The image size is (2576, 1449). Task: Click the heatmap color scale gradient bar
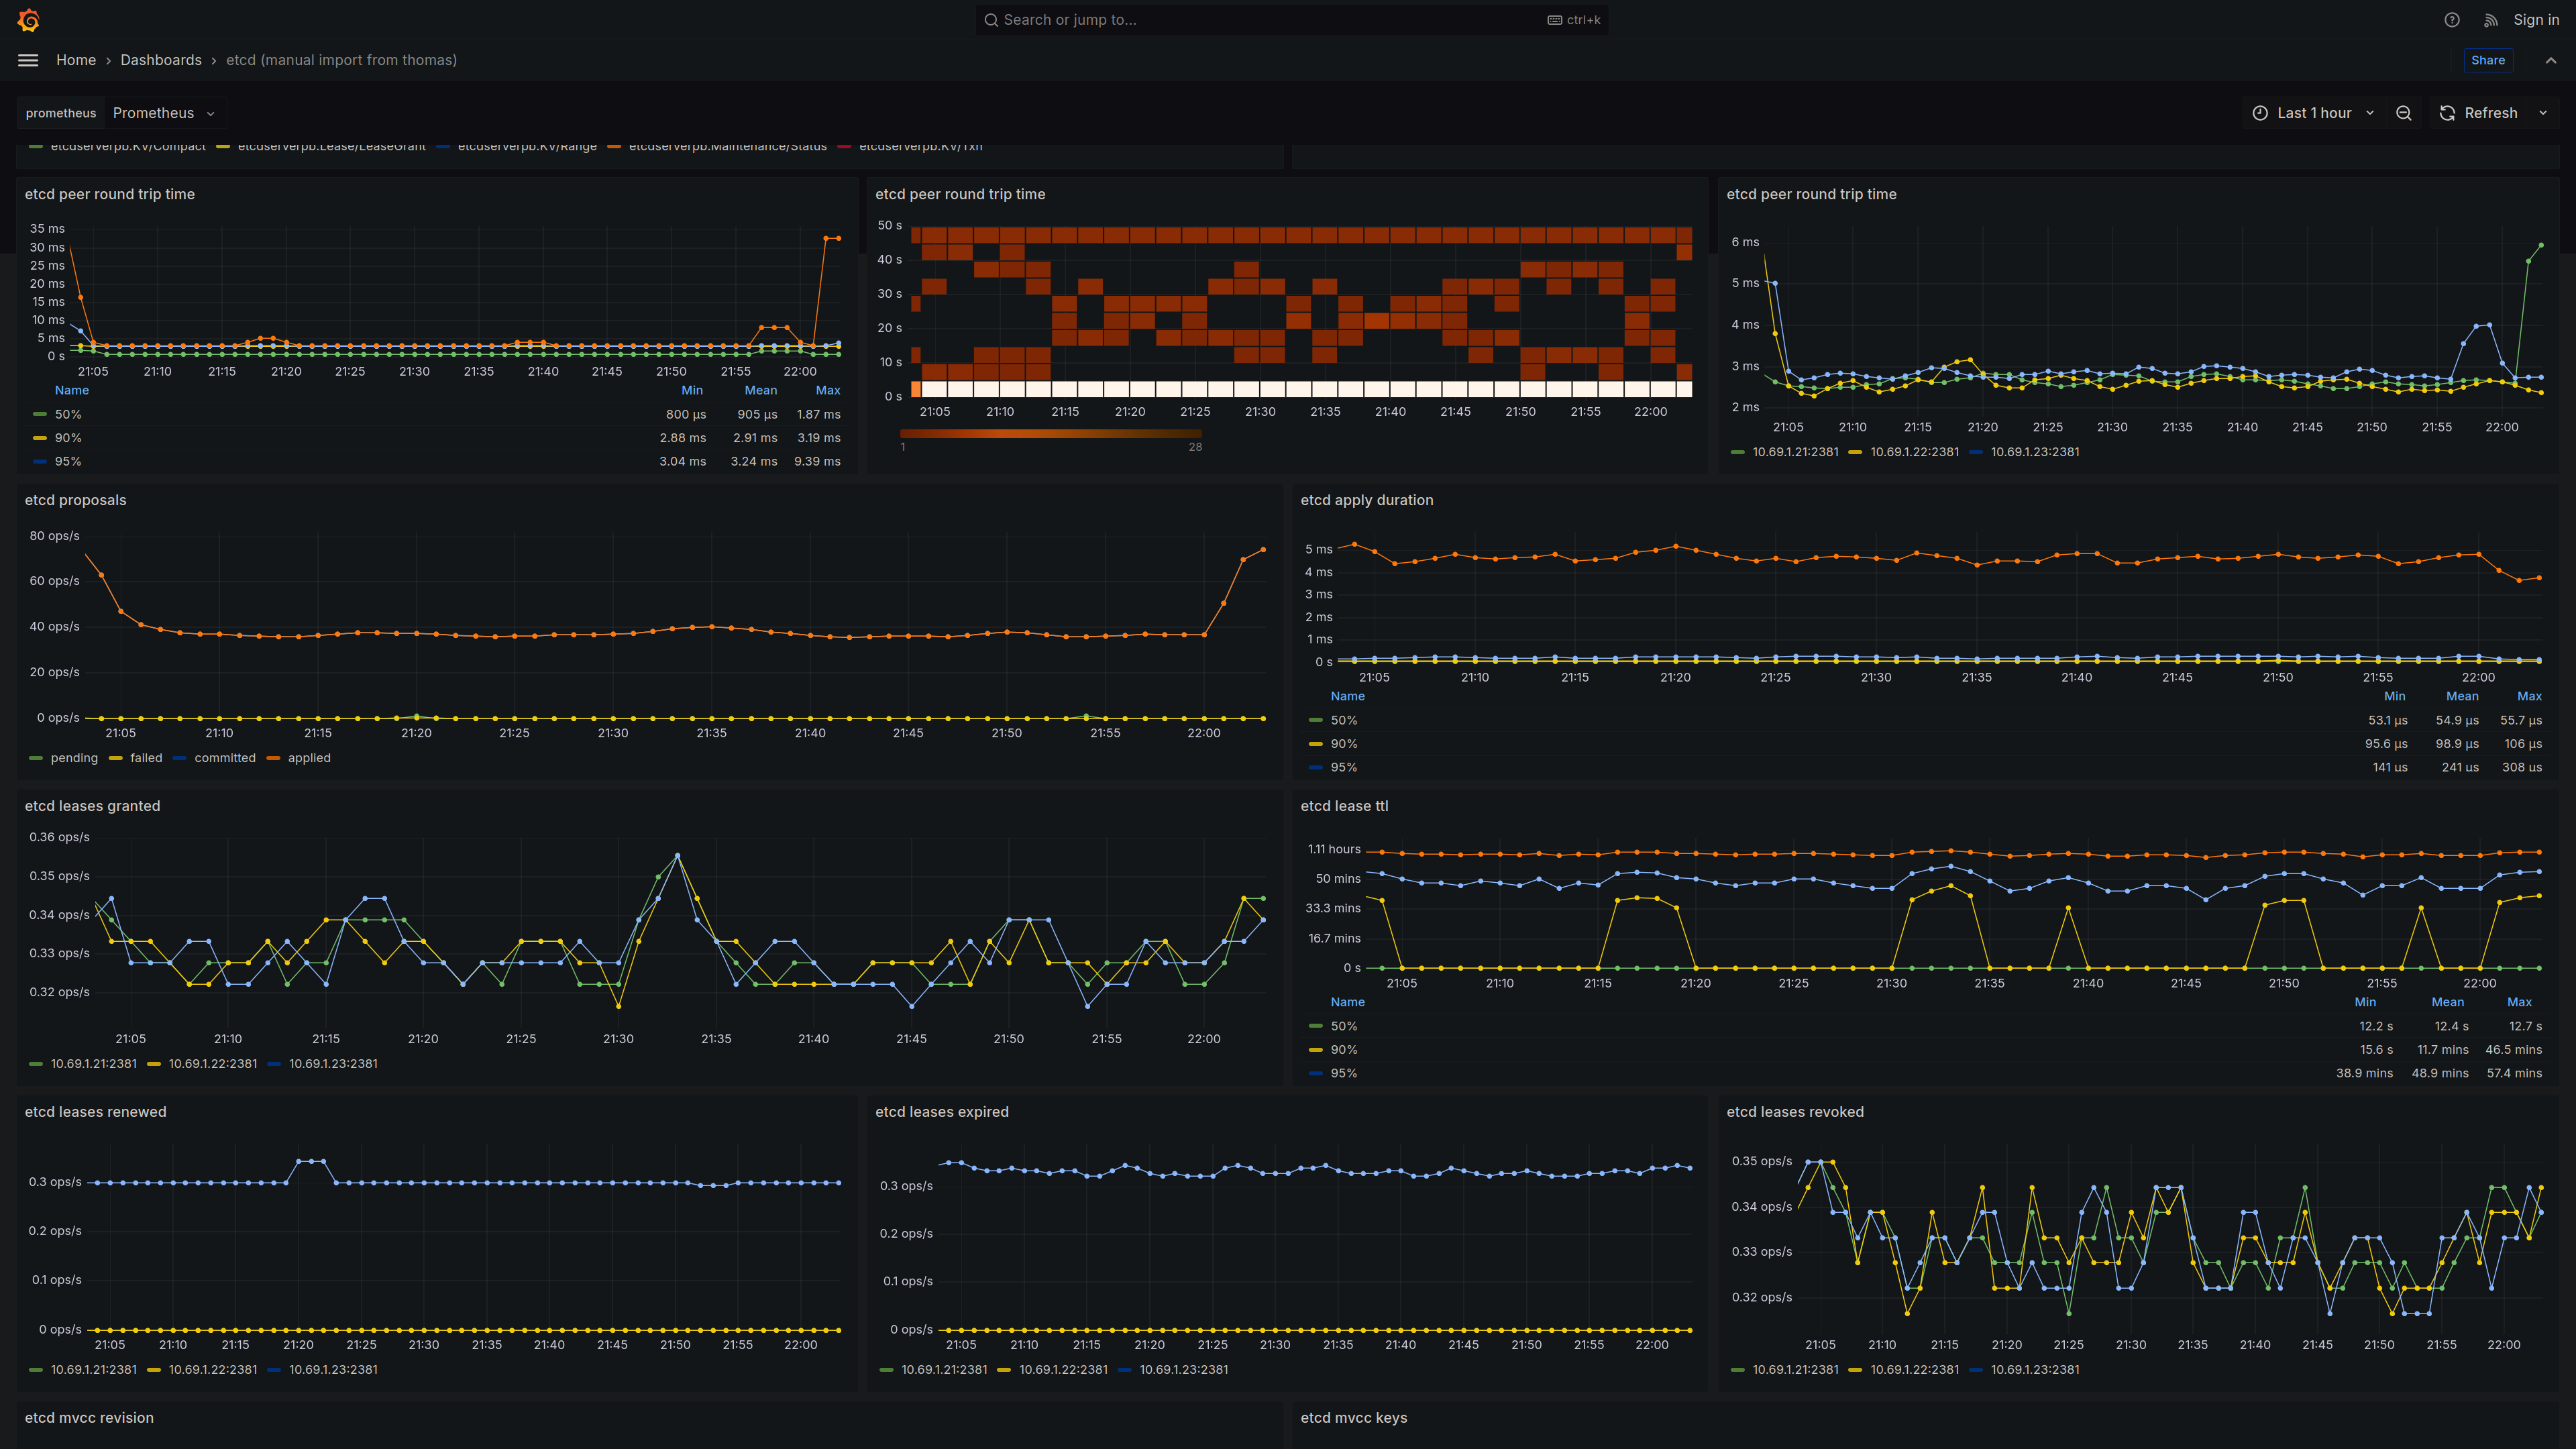click(1050, 434)
